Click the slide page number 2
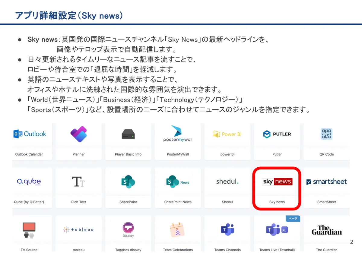 (351, 242)
